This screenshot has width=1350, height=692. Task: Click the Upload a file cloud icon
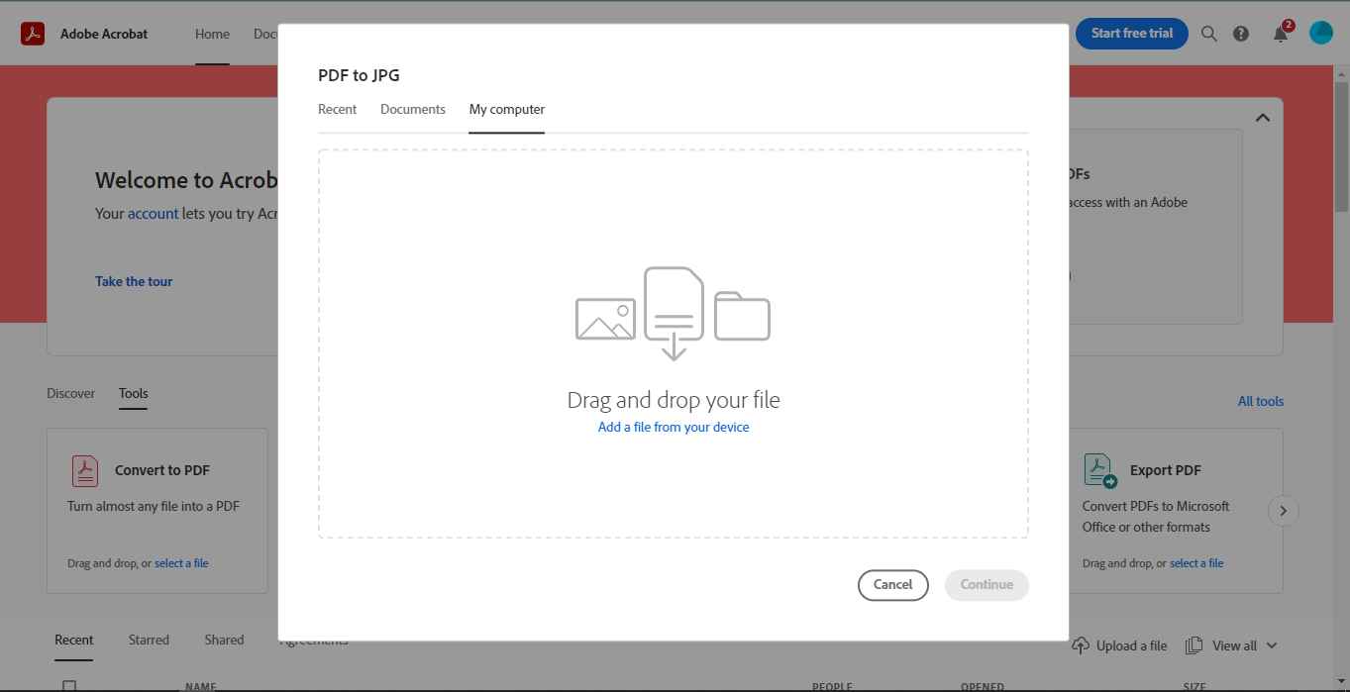coord(1081,645)
